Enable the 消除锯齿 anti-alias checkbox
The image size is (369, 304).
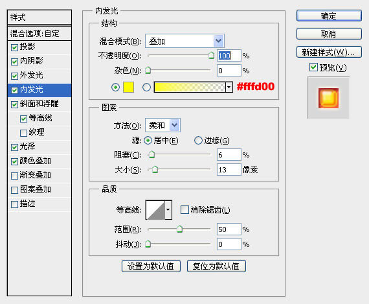click(184, 210)
